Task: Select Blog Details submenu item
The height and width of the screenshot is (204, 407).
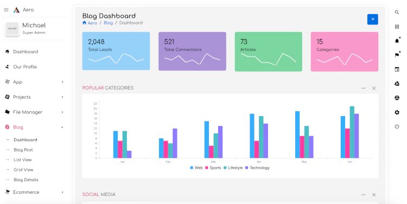Action: coord(26,180)
